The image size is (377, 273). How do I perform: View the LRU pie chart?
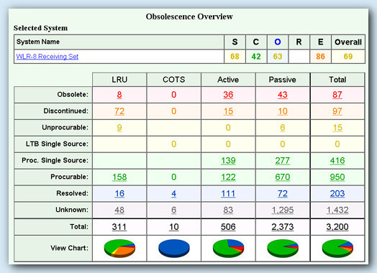pyautogui.click(x=119, y=249)
